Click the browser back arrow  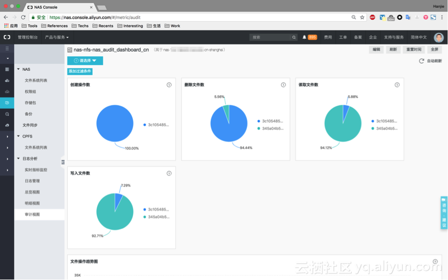coord(6,18)
